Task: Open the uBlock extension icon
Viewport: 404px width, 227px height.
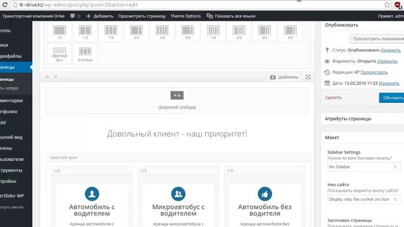Action: [398, 5]
